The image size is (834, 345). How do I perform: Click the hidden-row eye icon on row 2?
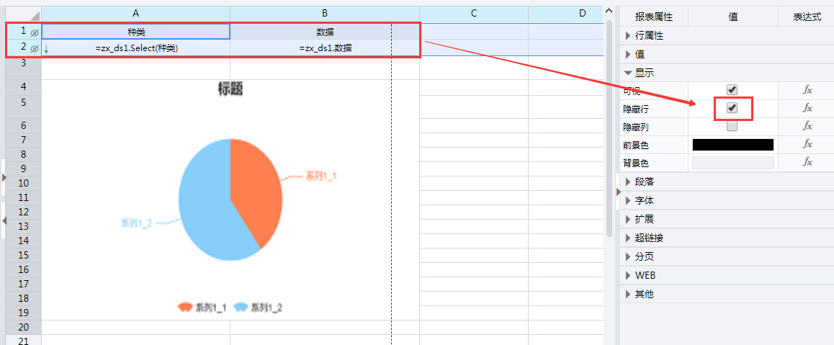click(x=34, y=48)
